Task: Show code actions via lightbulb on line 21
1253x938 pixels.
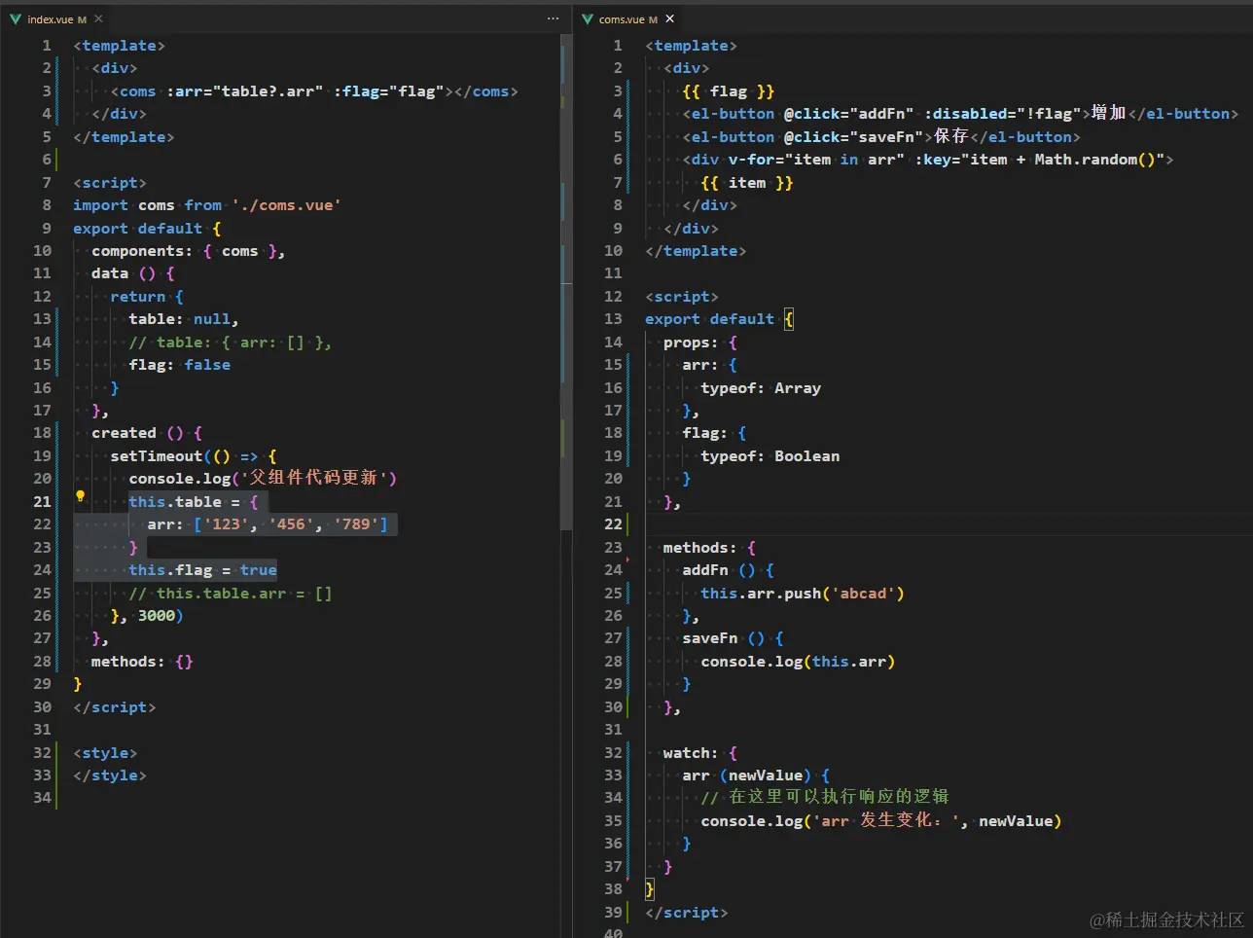Action: click(x=81, y=496)
